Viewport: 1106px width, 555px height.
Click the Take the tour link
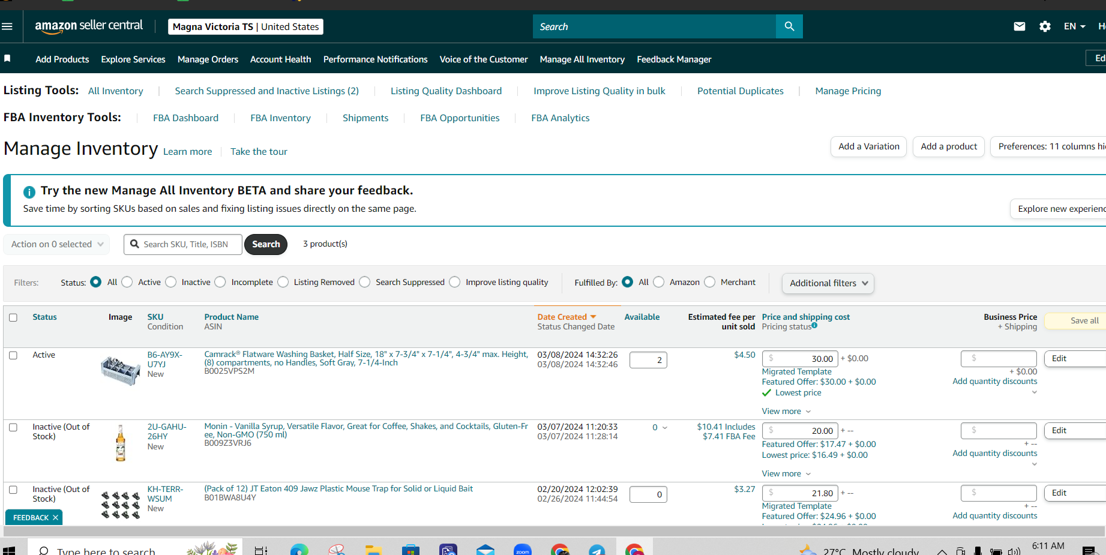(259, 152)
